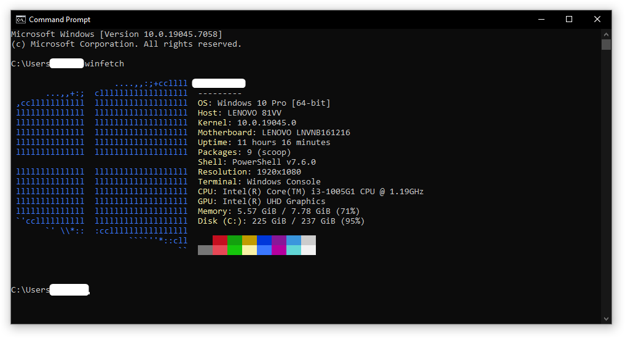
Task: Click the 'OS: Windows 10 Pro [64-bit]' line
Action: (x=264, y=103)
